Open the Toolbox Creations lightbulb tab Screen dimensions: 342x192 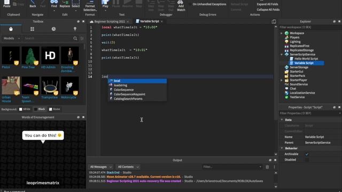tap(75, 29)
